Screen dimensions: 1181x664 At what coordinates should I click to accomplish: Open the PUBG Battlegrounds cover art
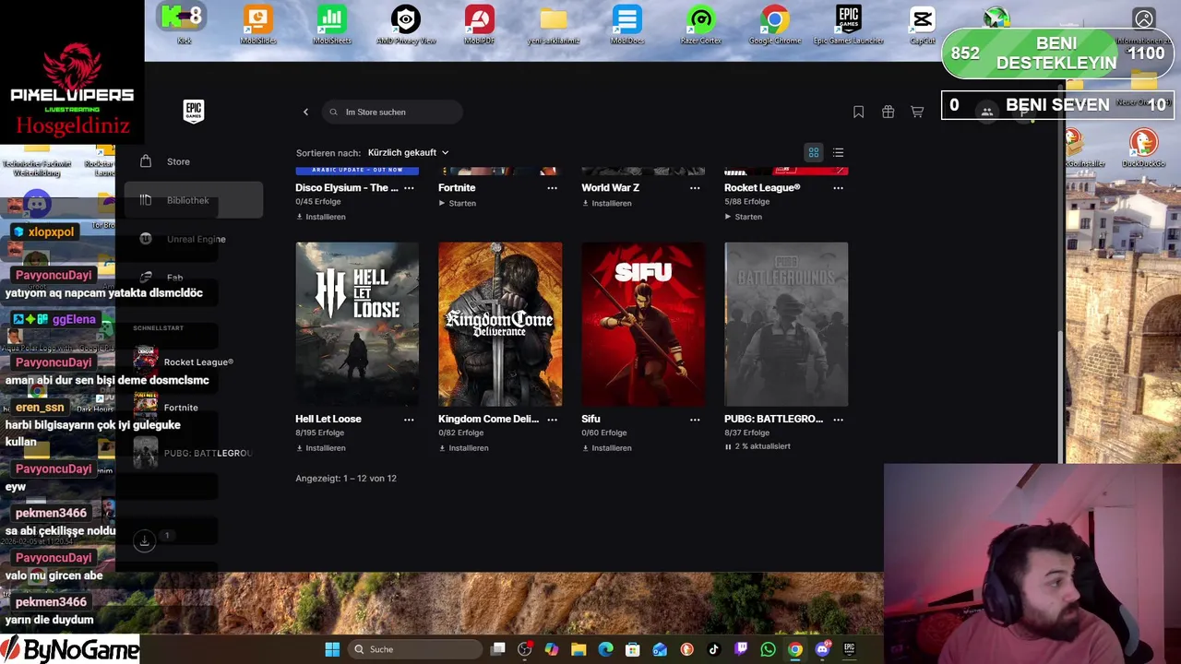786,324
